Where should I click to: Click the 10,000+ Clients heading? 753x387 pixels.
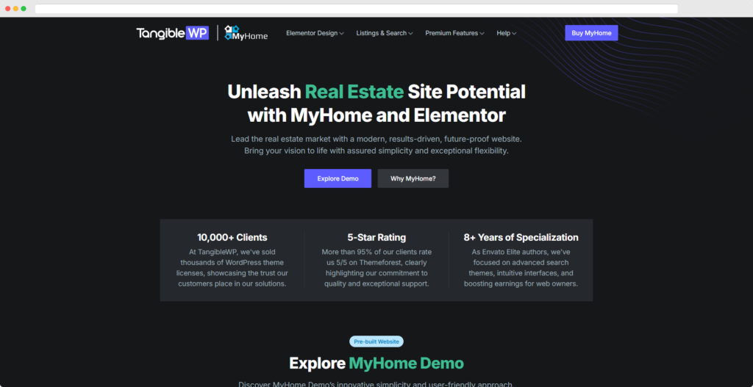tap(232, 237)
